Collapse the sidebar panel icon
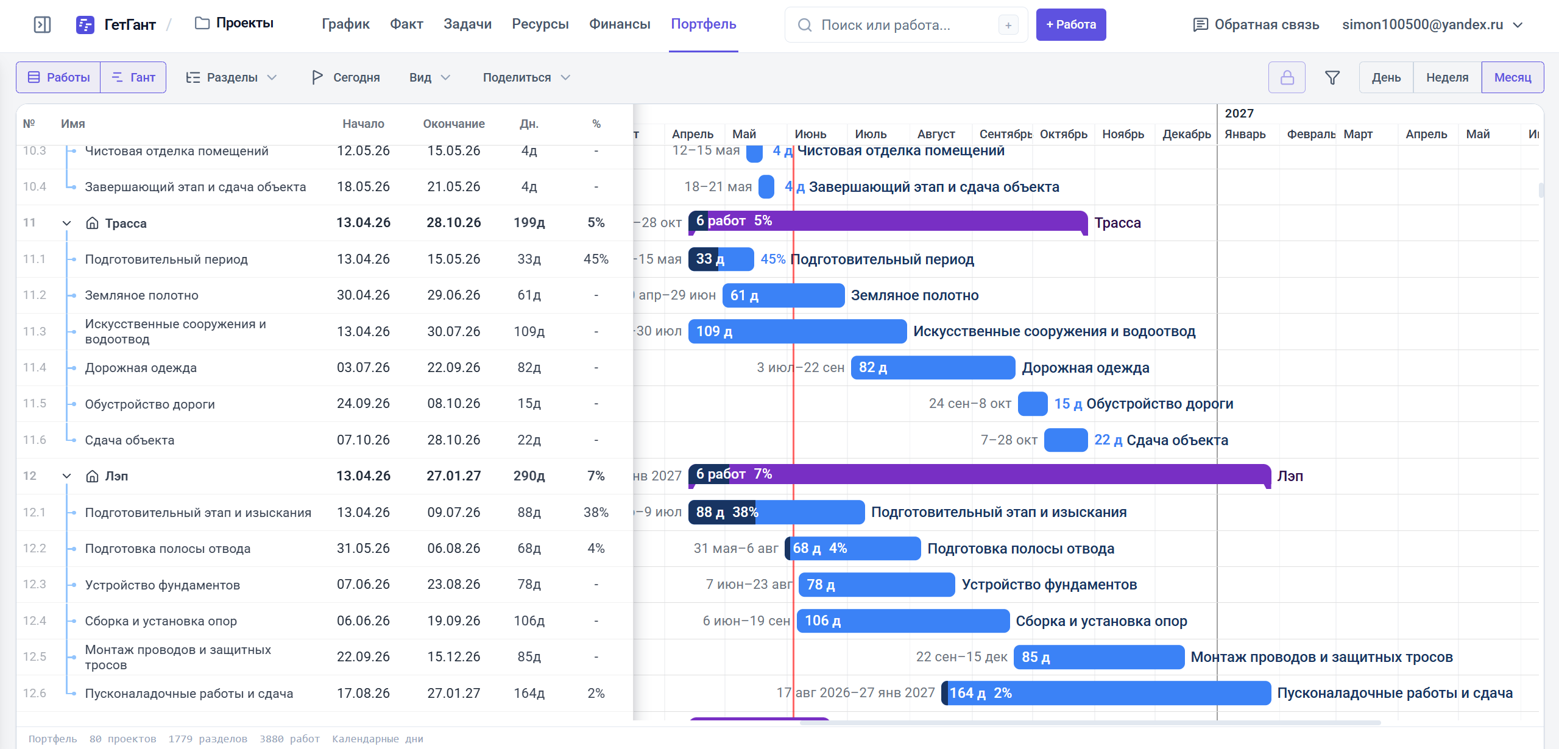The height and width of the screenshot is (749, 1559). [42, 24]
